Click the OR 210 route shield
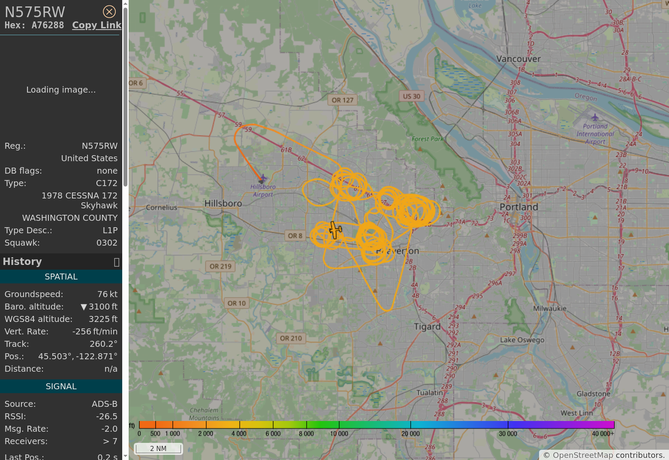This screenshot has width=669, height=460. point(291,338)
